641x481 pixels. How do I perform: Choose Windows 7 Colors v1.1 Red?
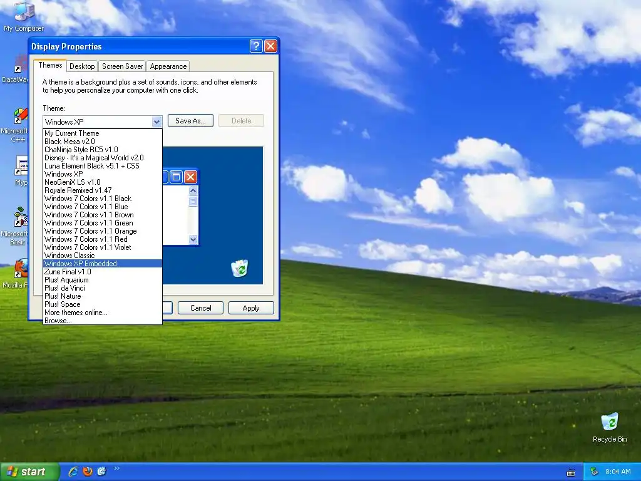click(x=103, y=239)
